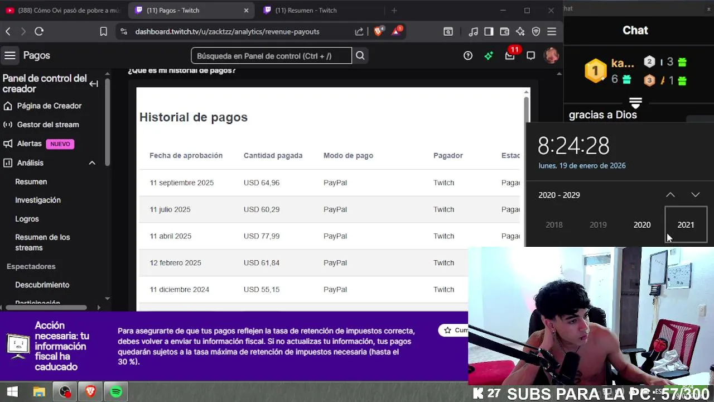
Task: Click the search magnifier button
Action: click(360, 55)
